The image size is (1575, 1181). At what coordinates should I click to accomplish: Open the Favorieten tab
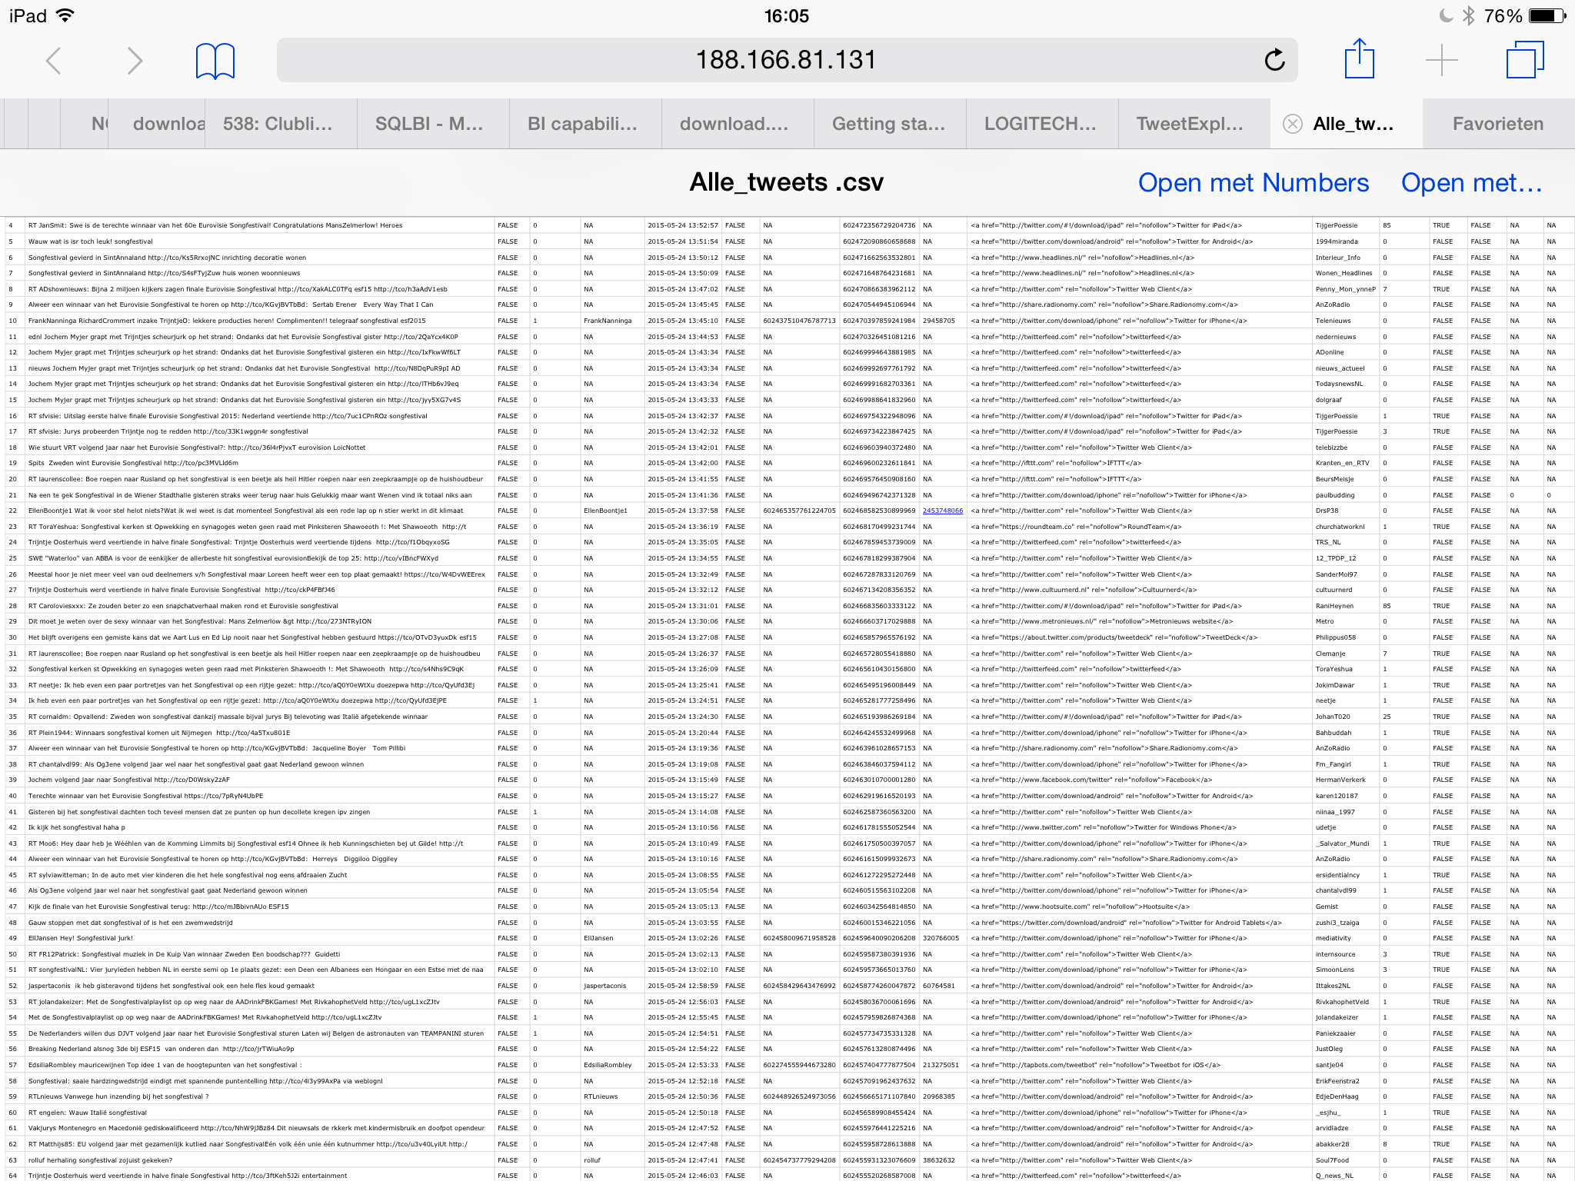click(1498, 124)
